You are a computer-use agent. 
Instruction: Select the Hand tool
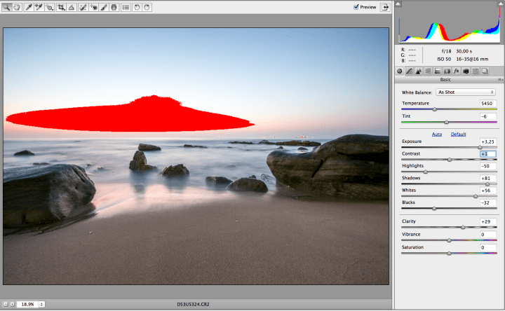[x=16, y=7]
